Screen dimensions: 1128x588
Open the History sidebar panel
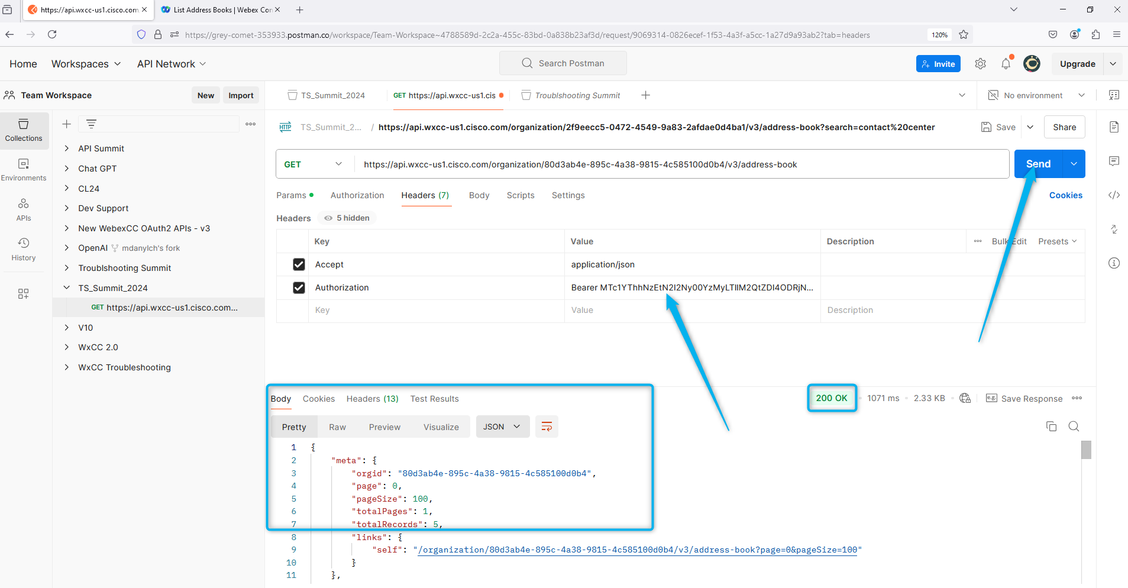(x=24, y=249)
